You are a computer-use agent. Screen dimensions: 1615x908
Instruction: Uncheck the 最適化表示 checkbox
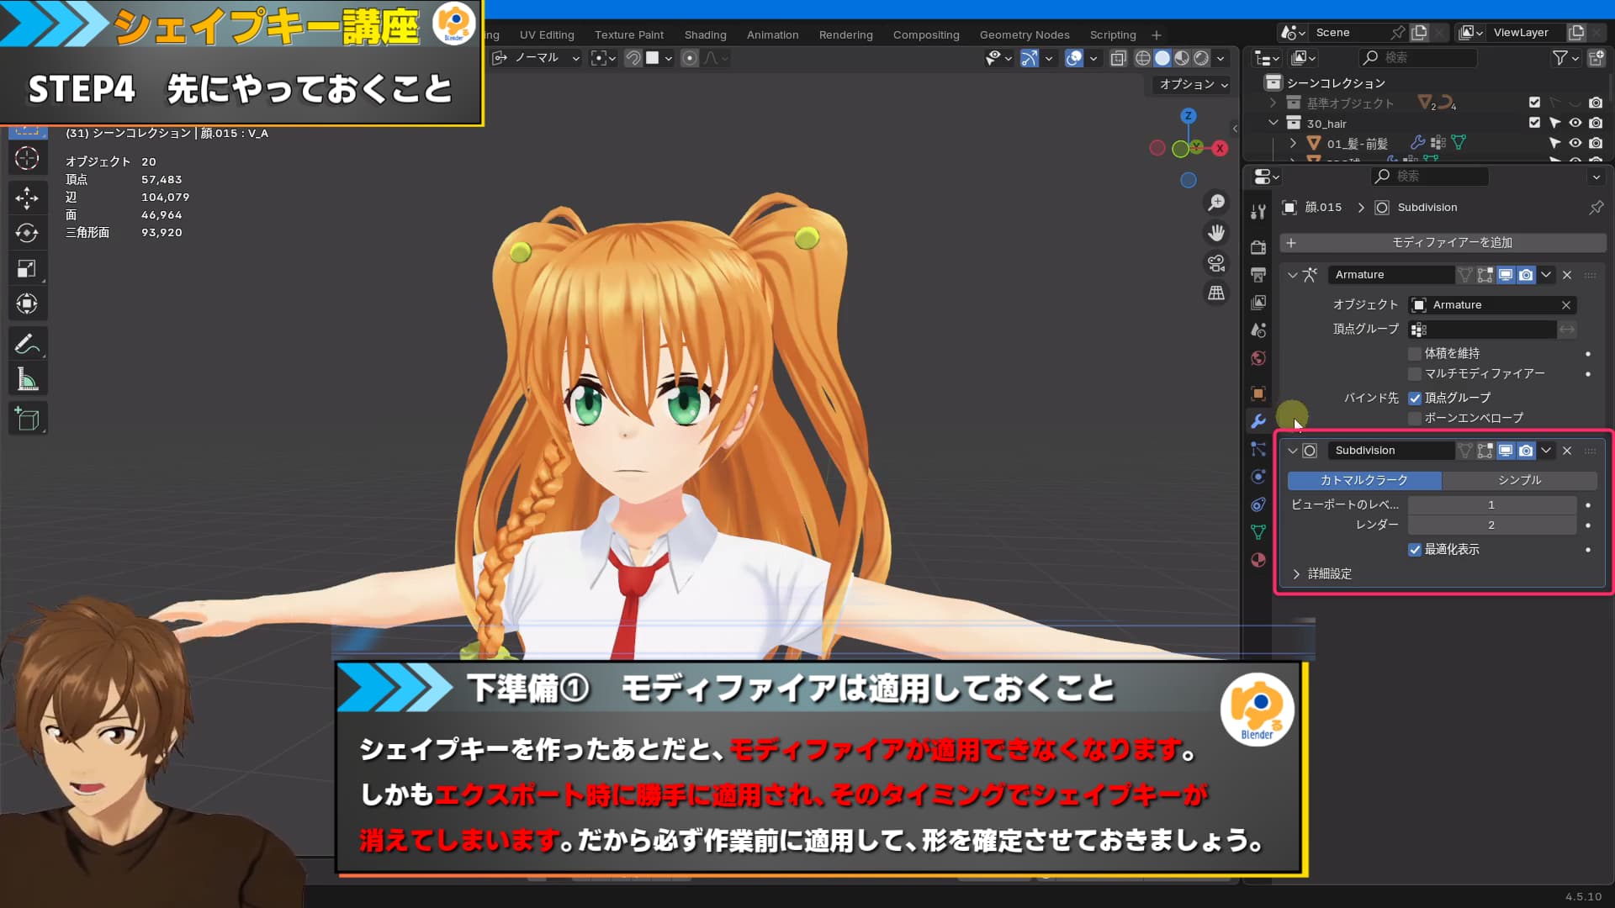[1415, 549]
